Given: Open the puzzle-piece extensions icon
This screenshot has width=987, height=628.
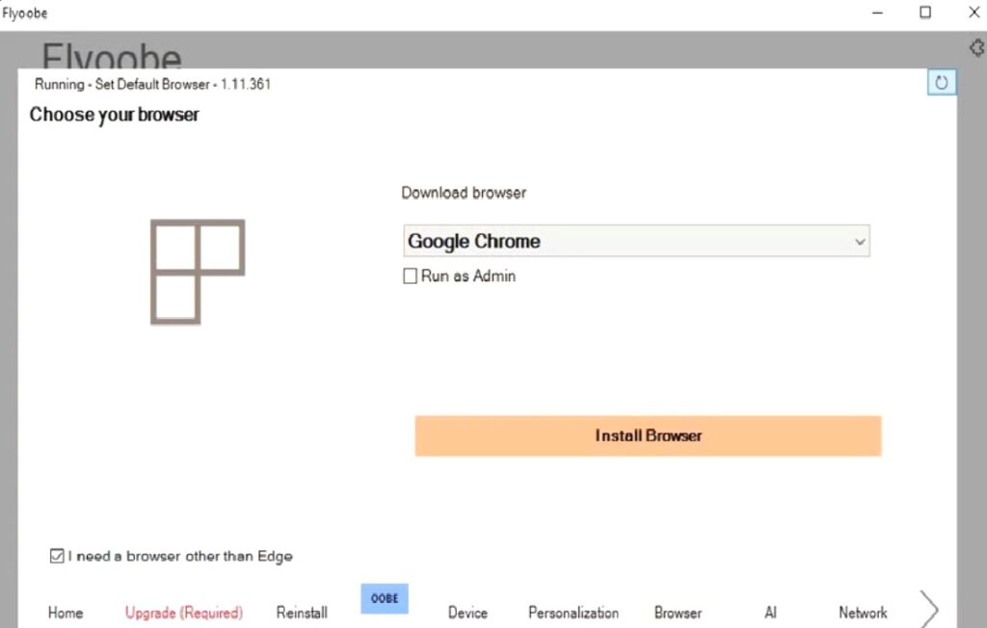Looking at the screenshot, I should 976,47.
